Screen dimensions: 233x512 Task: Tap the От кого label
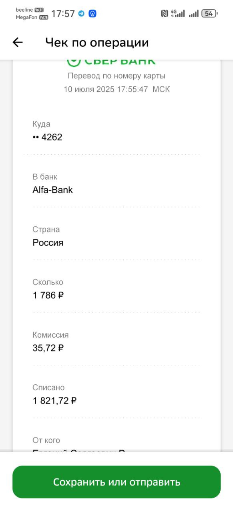point(46,440)
